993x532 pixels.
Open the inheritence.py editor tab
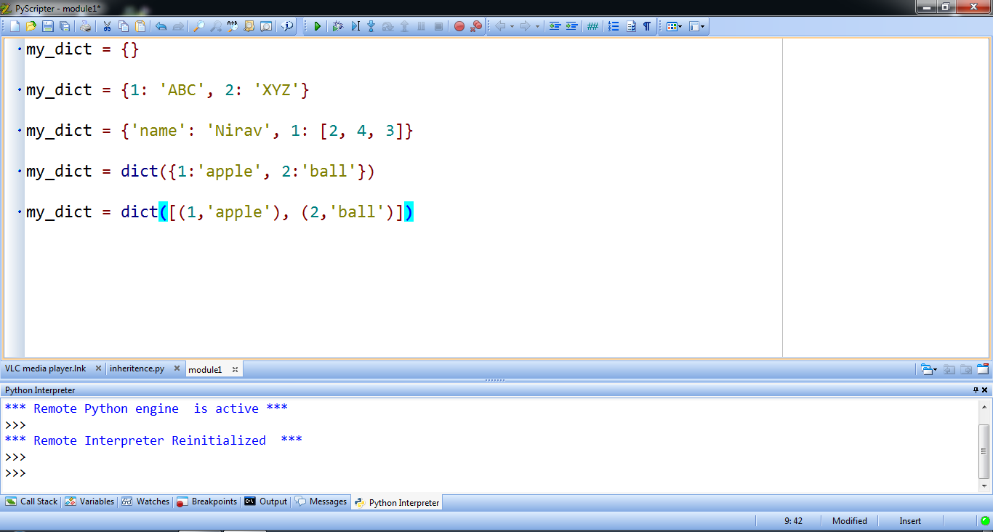(138, 368)
